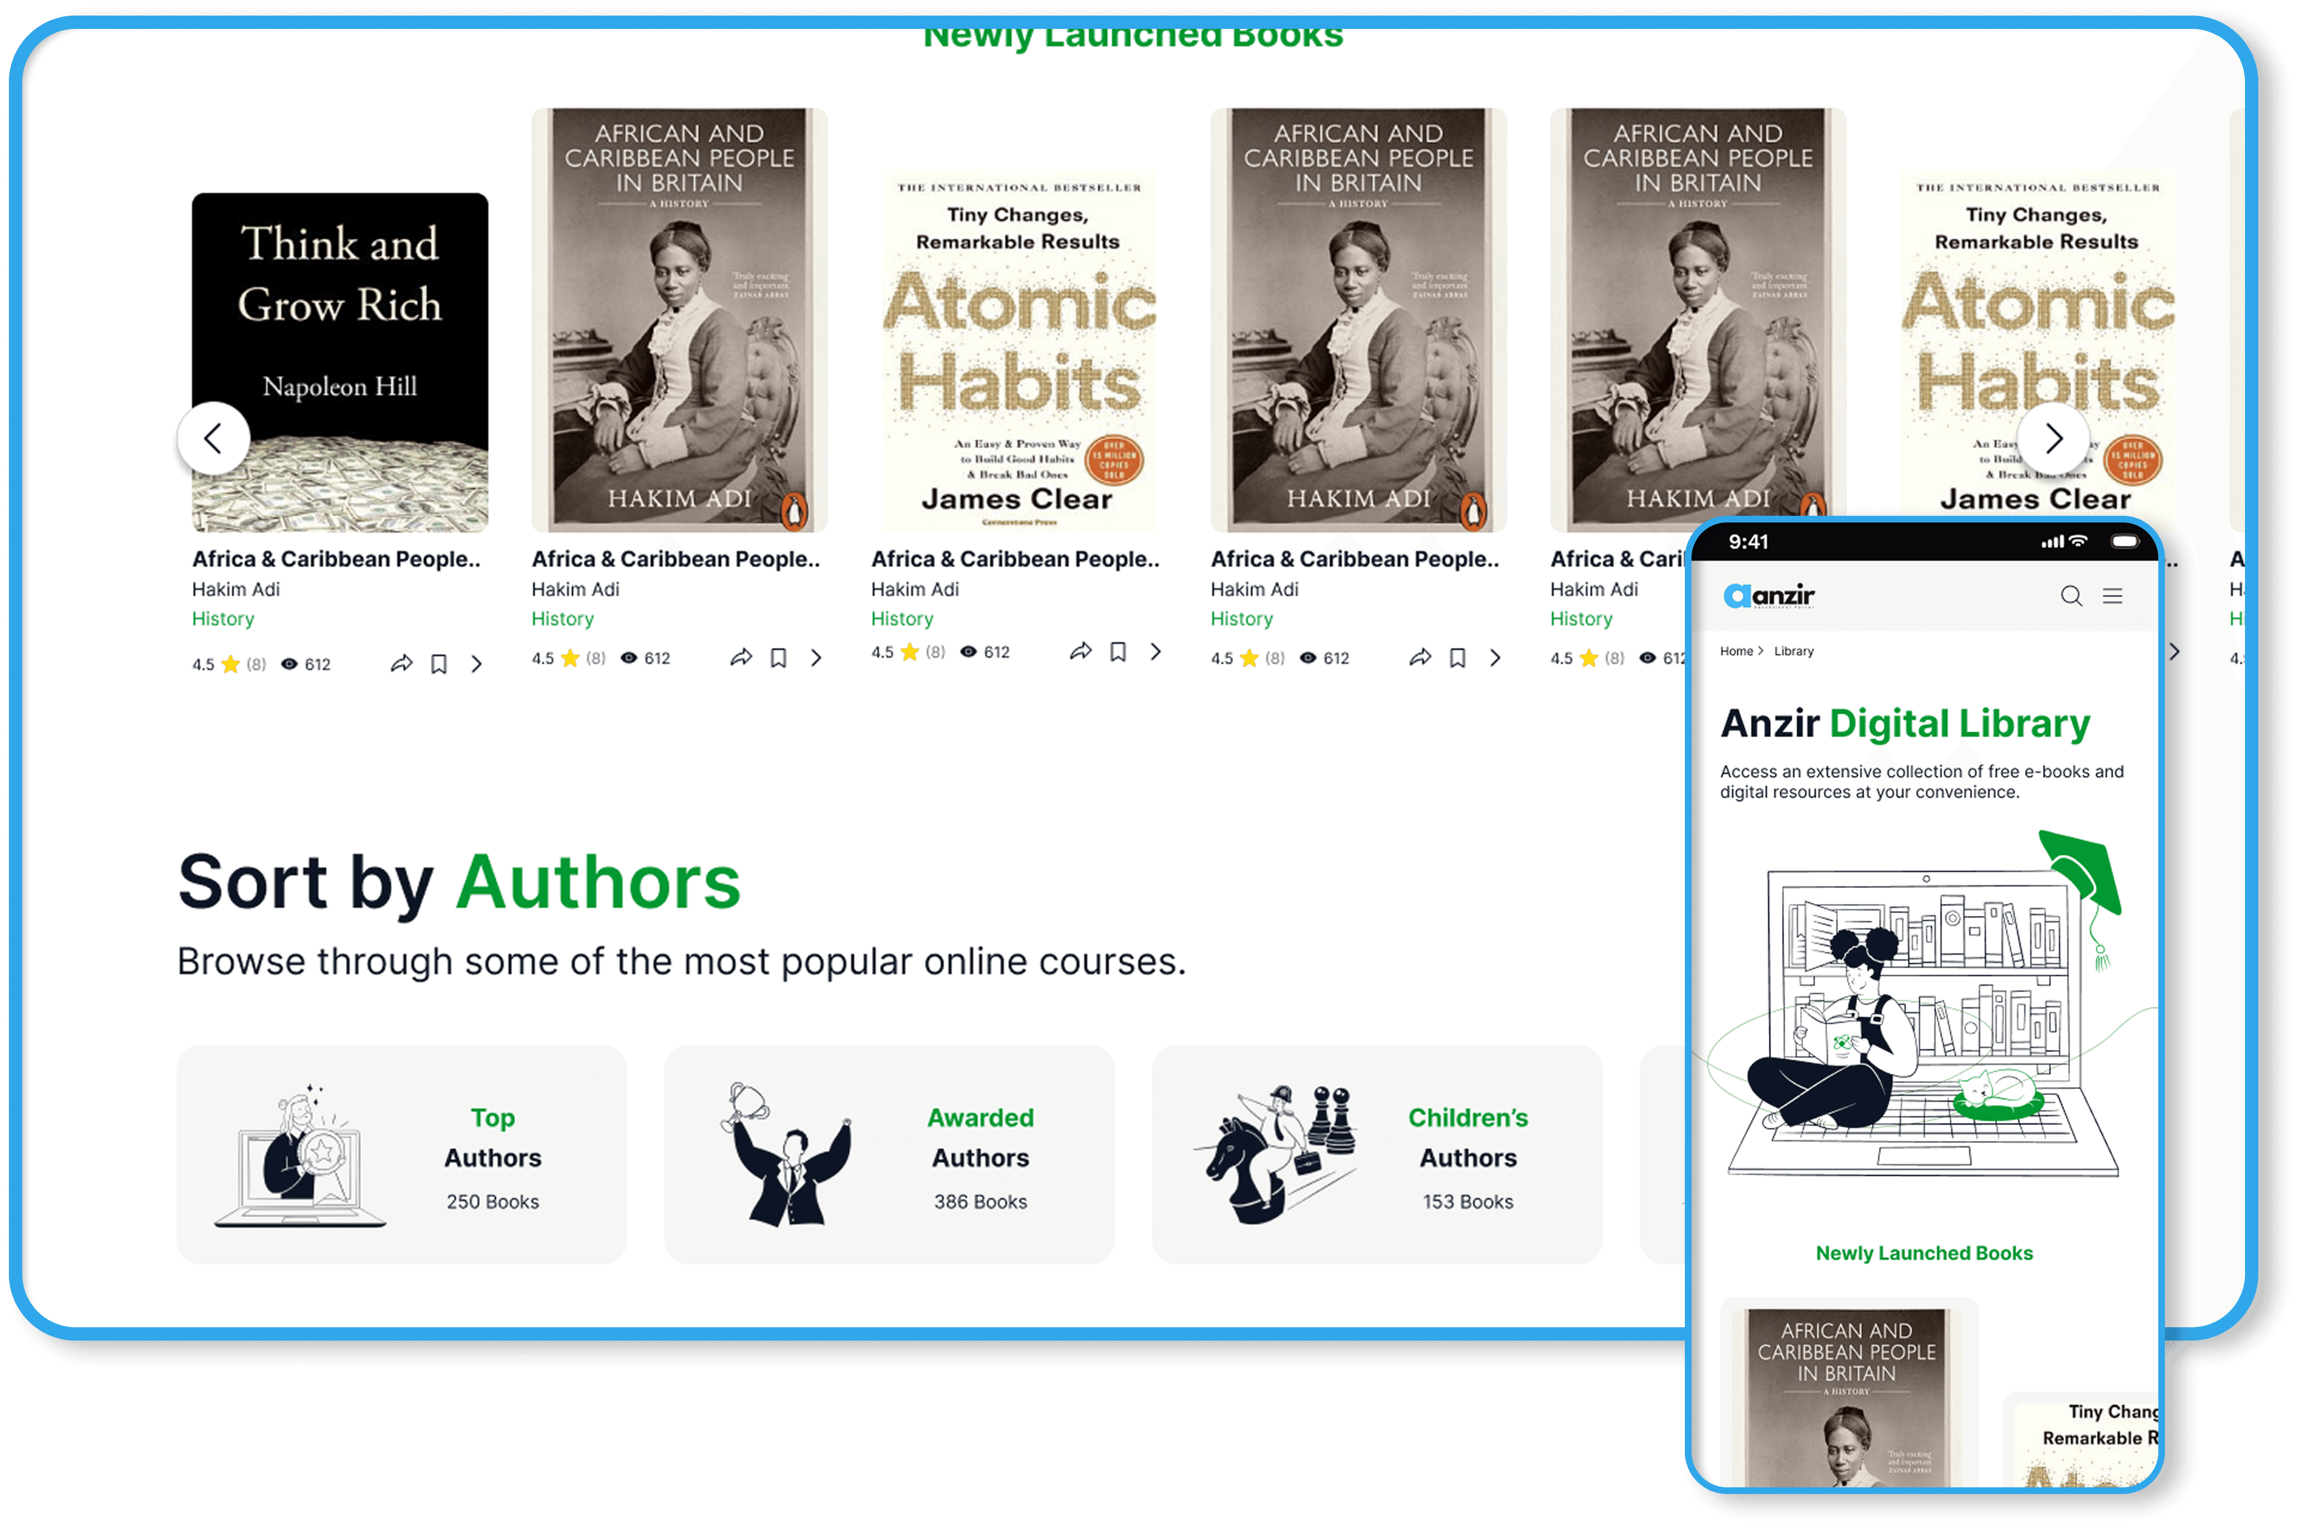
Task: Click share icon under the third book card
Action: coord(1080,651)
